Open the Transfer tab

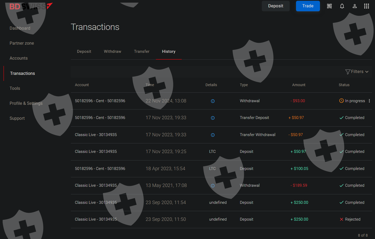[142, 51]
